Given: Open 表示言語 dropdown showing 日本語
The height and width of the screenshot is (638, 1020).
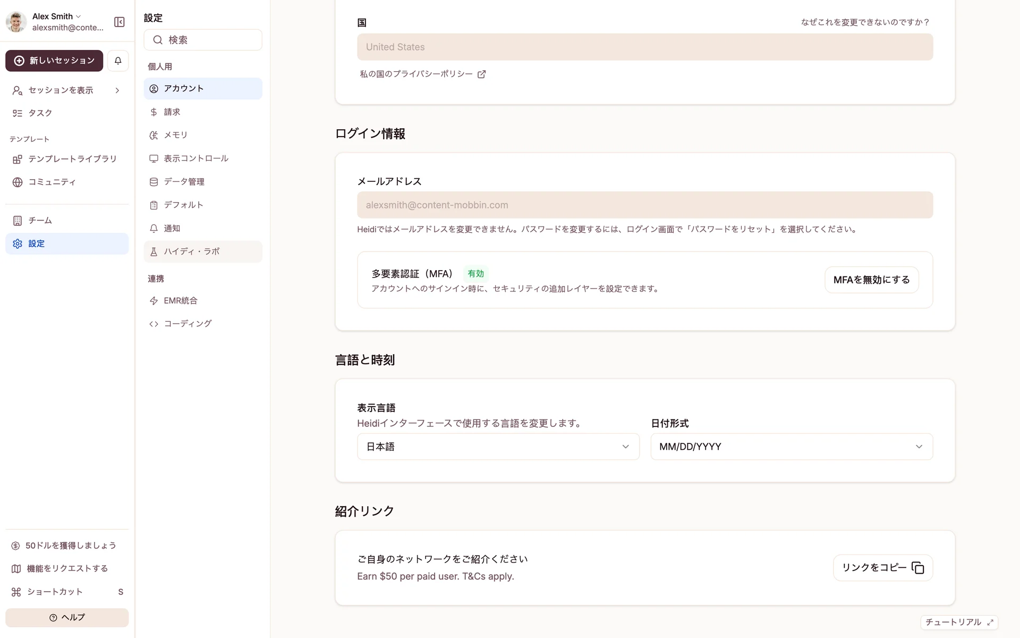Looking at the screenshot, I should [x=498, y=447].
